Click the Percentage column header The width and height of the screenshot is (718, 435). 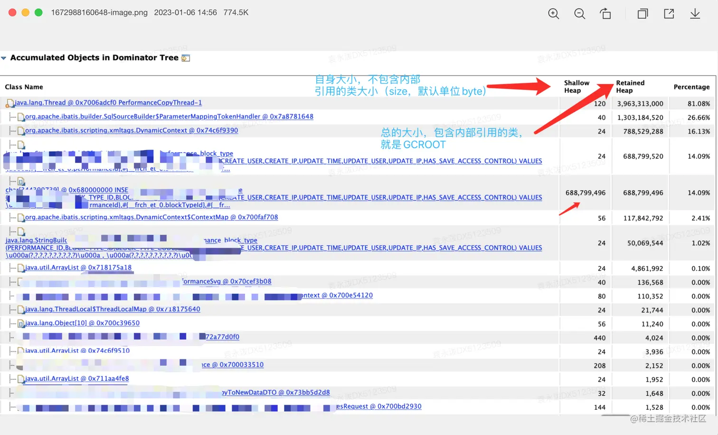[x=691, y=87]
